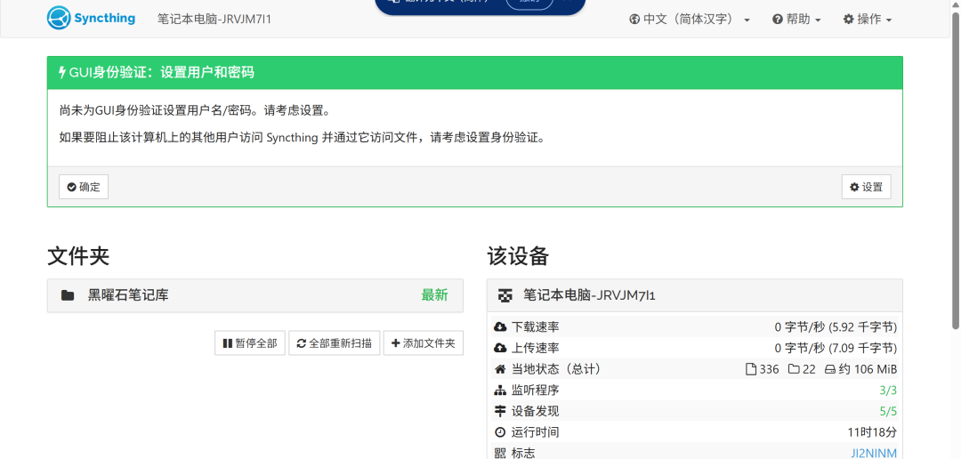Image resolution: width=961 pixels, height=459 pixels.
Task: Click the 最新 status label
Action: [x=434, y=295]
